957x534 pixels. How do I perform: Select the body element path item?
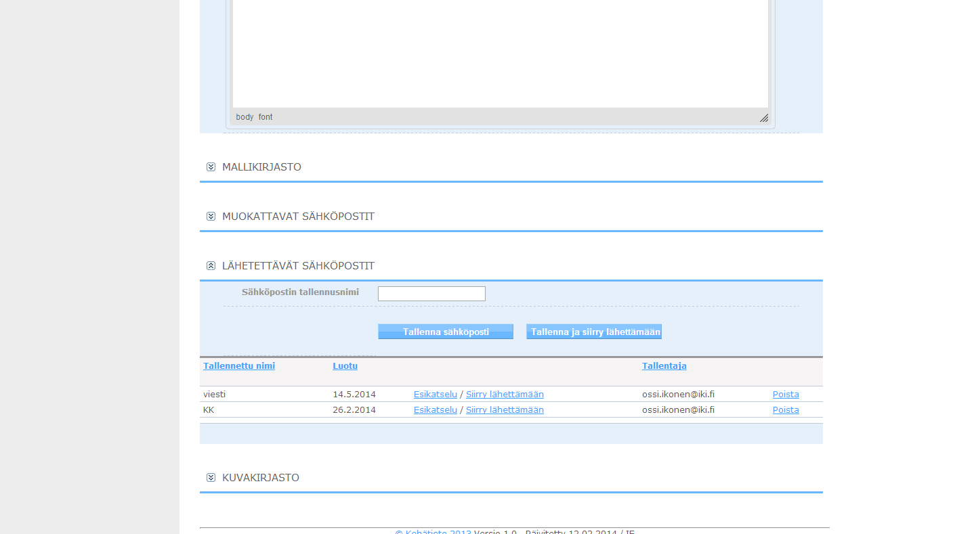pos(244,117)
